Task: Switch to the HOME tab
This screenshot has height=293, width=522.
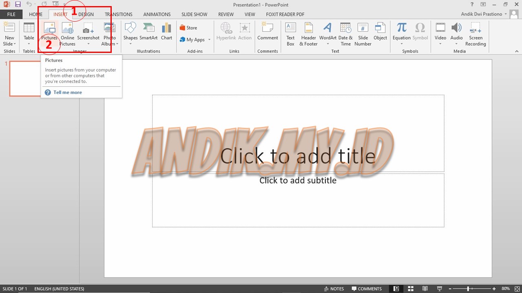Action: 36,14
